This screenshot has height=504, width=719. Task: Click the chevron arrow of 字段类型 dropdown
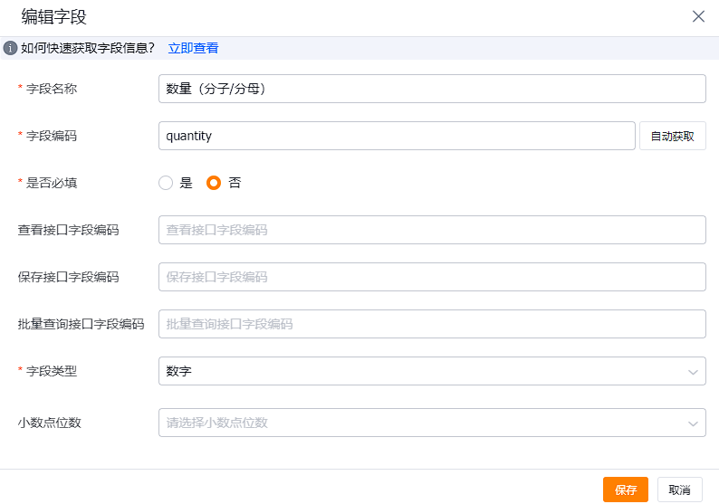693,372
